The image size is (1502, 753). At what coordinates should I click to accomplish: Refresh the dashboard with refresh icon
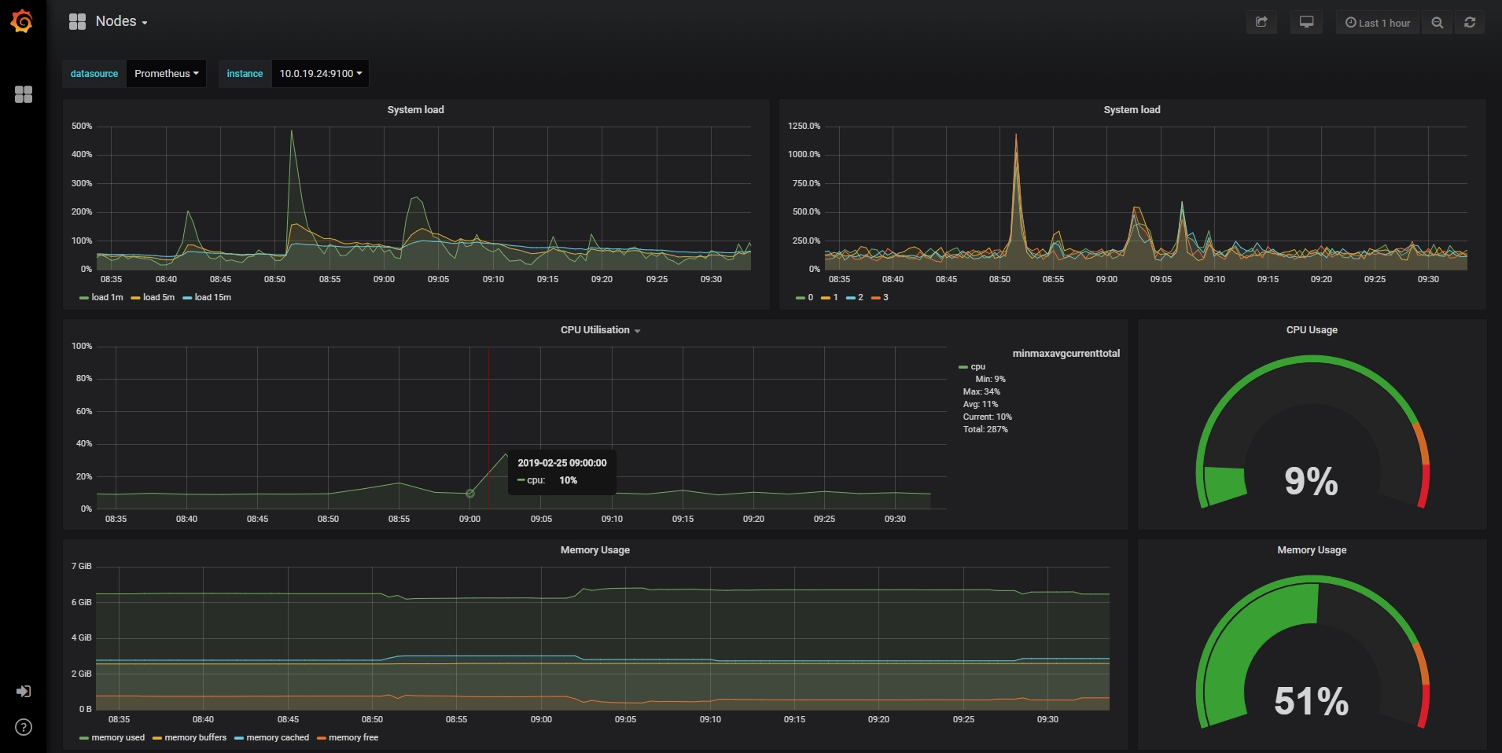1470,22
